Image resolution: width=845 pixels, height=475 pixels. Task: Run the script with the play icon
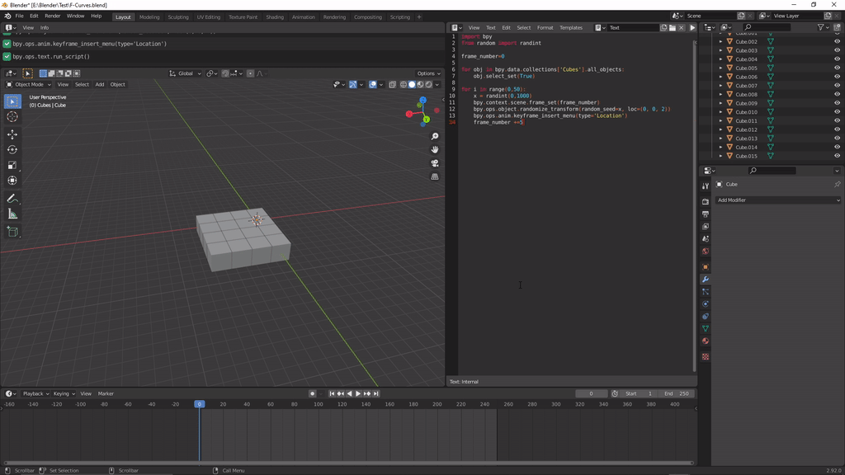pyautogui.click(x=692, y=27)
